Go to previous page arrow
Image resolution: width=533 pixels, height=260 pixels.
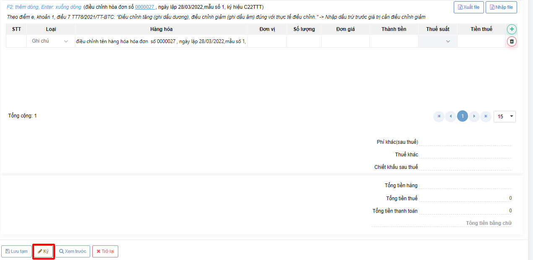point(450,116)
